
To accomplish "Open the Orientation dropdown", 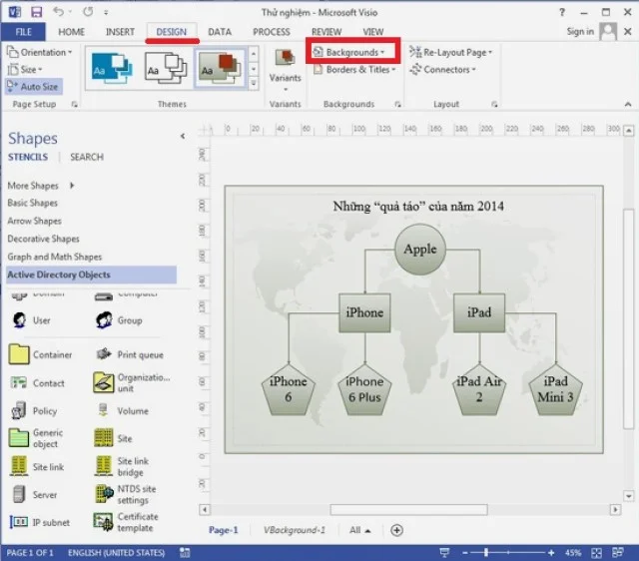I will coord(40,52).
